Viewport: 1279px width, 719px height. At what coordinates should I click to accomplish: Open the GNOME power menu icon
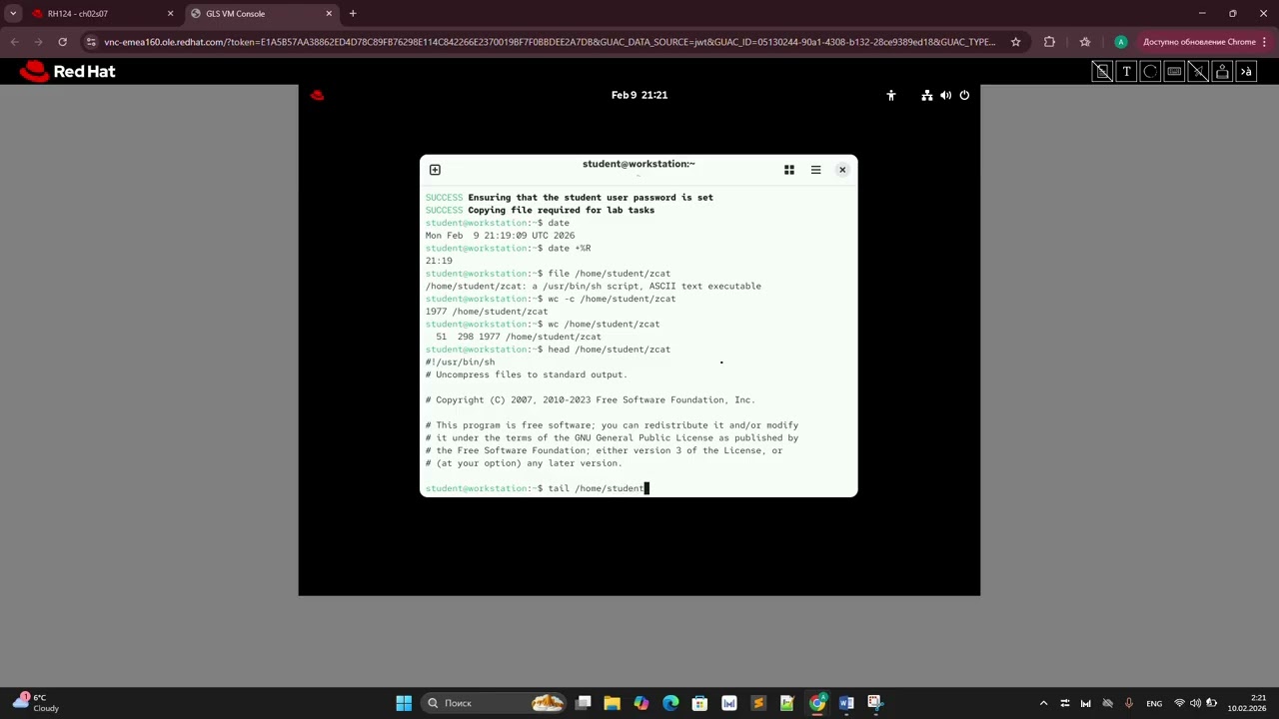(964, 95)
